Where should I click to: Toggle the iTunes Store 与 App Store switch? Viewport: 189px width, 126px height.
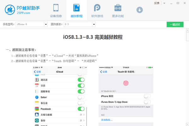[147, 102]
